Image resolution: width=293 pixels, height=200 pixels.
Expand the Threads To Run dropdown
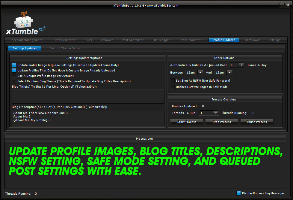coord(215,113)
